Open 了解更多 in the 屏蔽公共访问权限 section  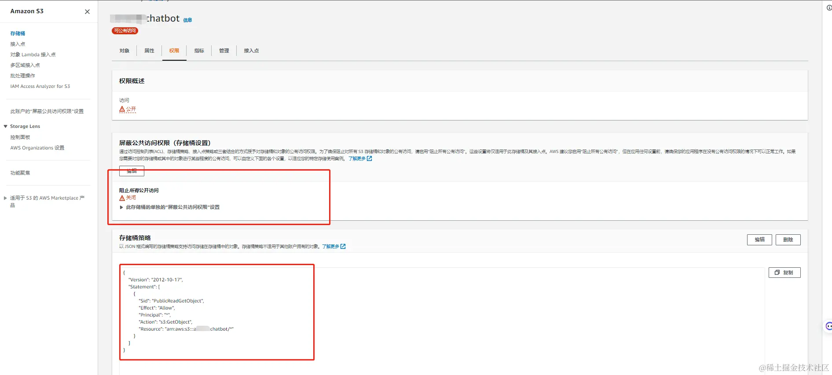(360, 159)
